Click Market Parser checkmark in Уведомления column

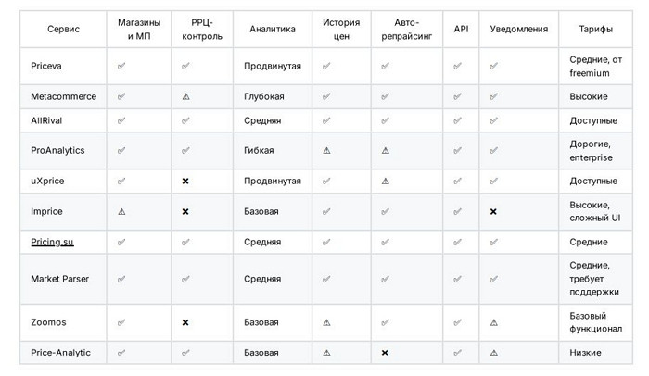[493, 278]
